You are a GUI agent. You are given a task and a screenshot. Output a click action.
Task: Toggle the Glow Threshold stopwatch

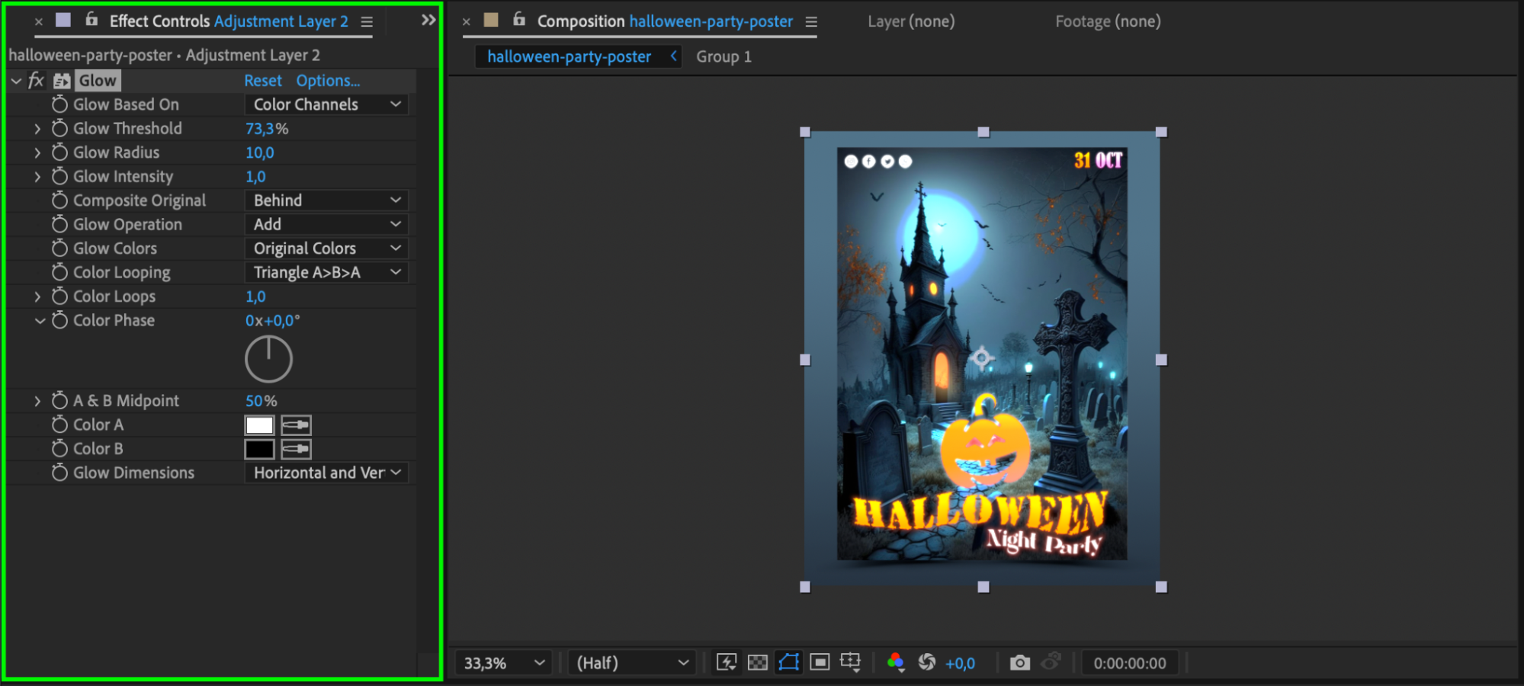pos(59,129)
